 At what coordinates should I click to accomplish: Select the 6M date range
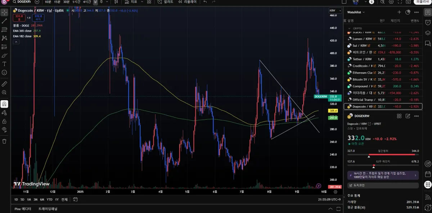pos(42,199)
